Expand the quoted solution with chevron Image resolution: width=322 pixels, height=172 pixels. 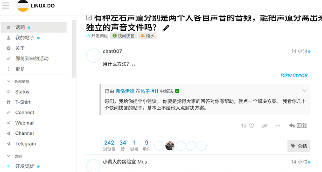point(304,90)
